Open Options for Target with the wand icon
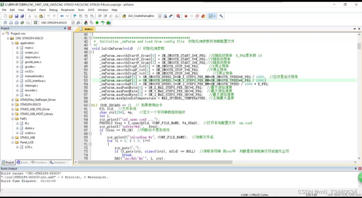Viewport: 362px width, 198px height. click(78, 22)
